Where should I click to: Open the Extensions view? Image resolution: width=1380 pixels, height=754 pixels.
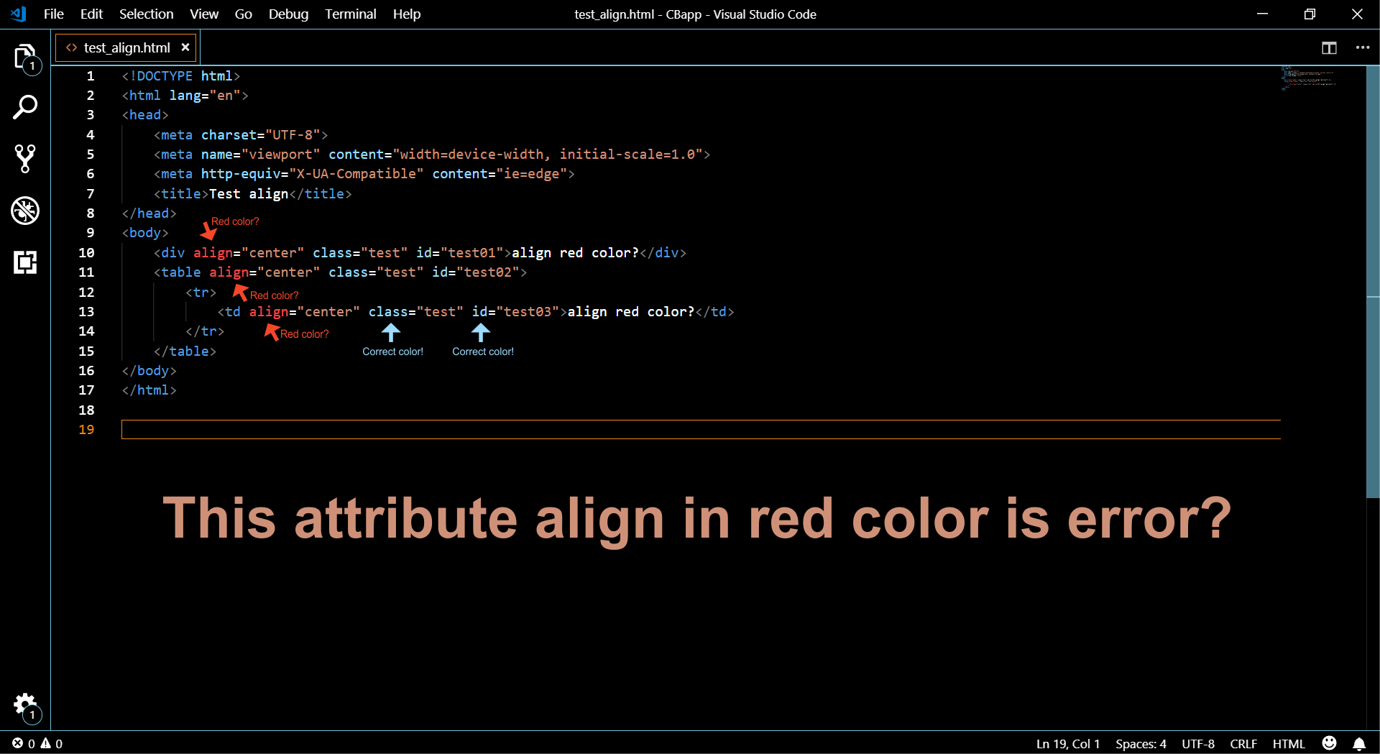coord(25,262)
